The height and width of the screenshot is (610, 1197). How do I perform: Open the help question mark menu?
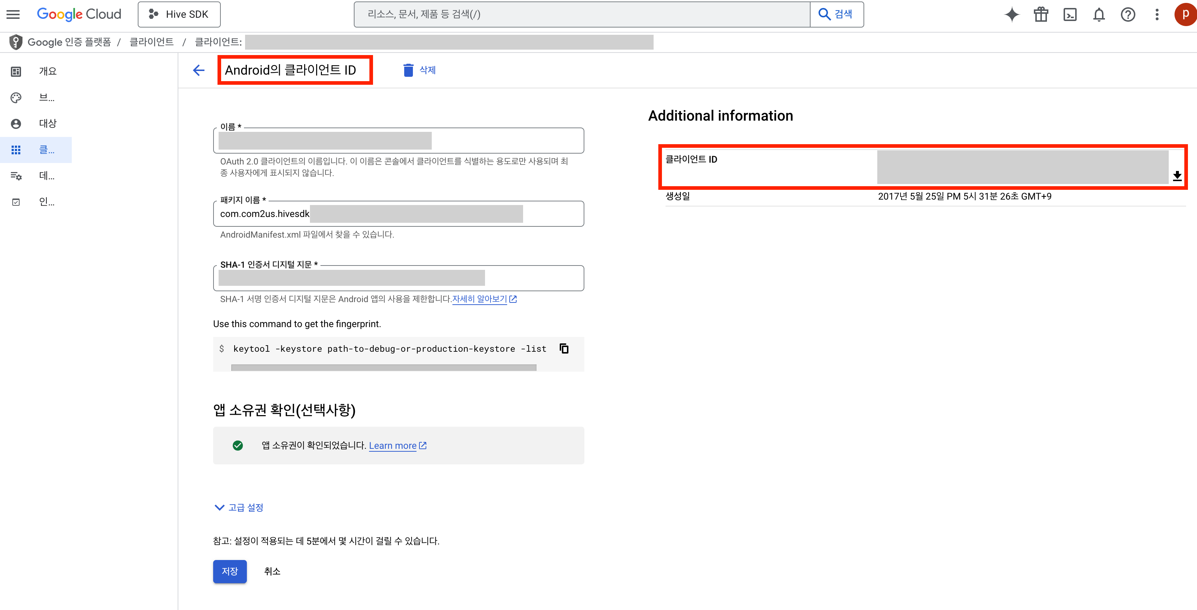click(1128, 14)
